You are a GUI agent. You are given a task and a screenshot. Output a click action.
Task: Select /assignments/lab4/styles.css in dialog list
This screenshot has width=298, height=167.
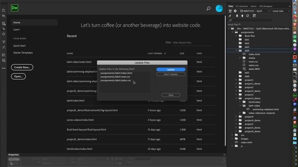pyautogui.click(x=115, y=80)
